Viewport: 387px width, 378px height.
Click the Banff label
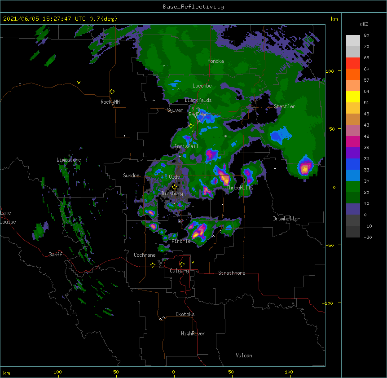click(x=56, y=255)
